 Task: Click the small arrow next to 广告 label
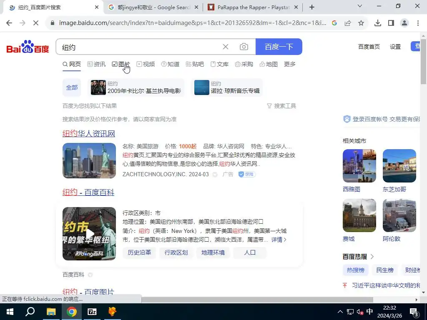coord(215,175)
